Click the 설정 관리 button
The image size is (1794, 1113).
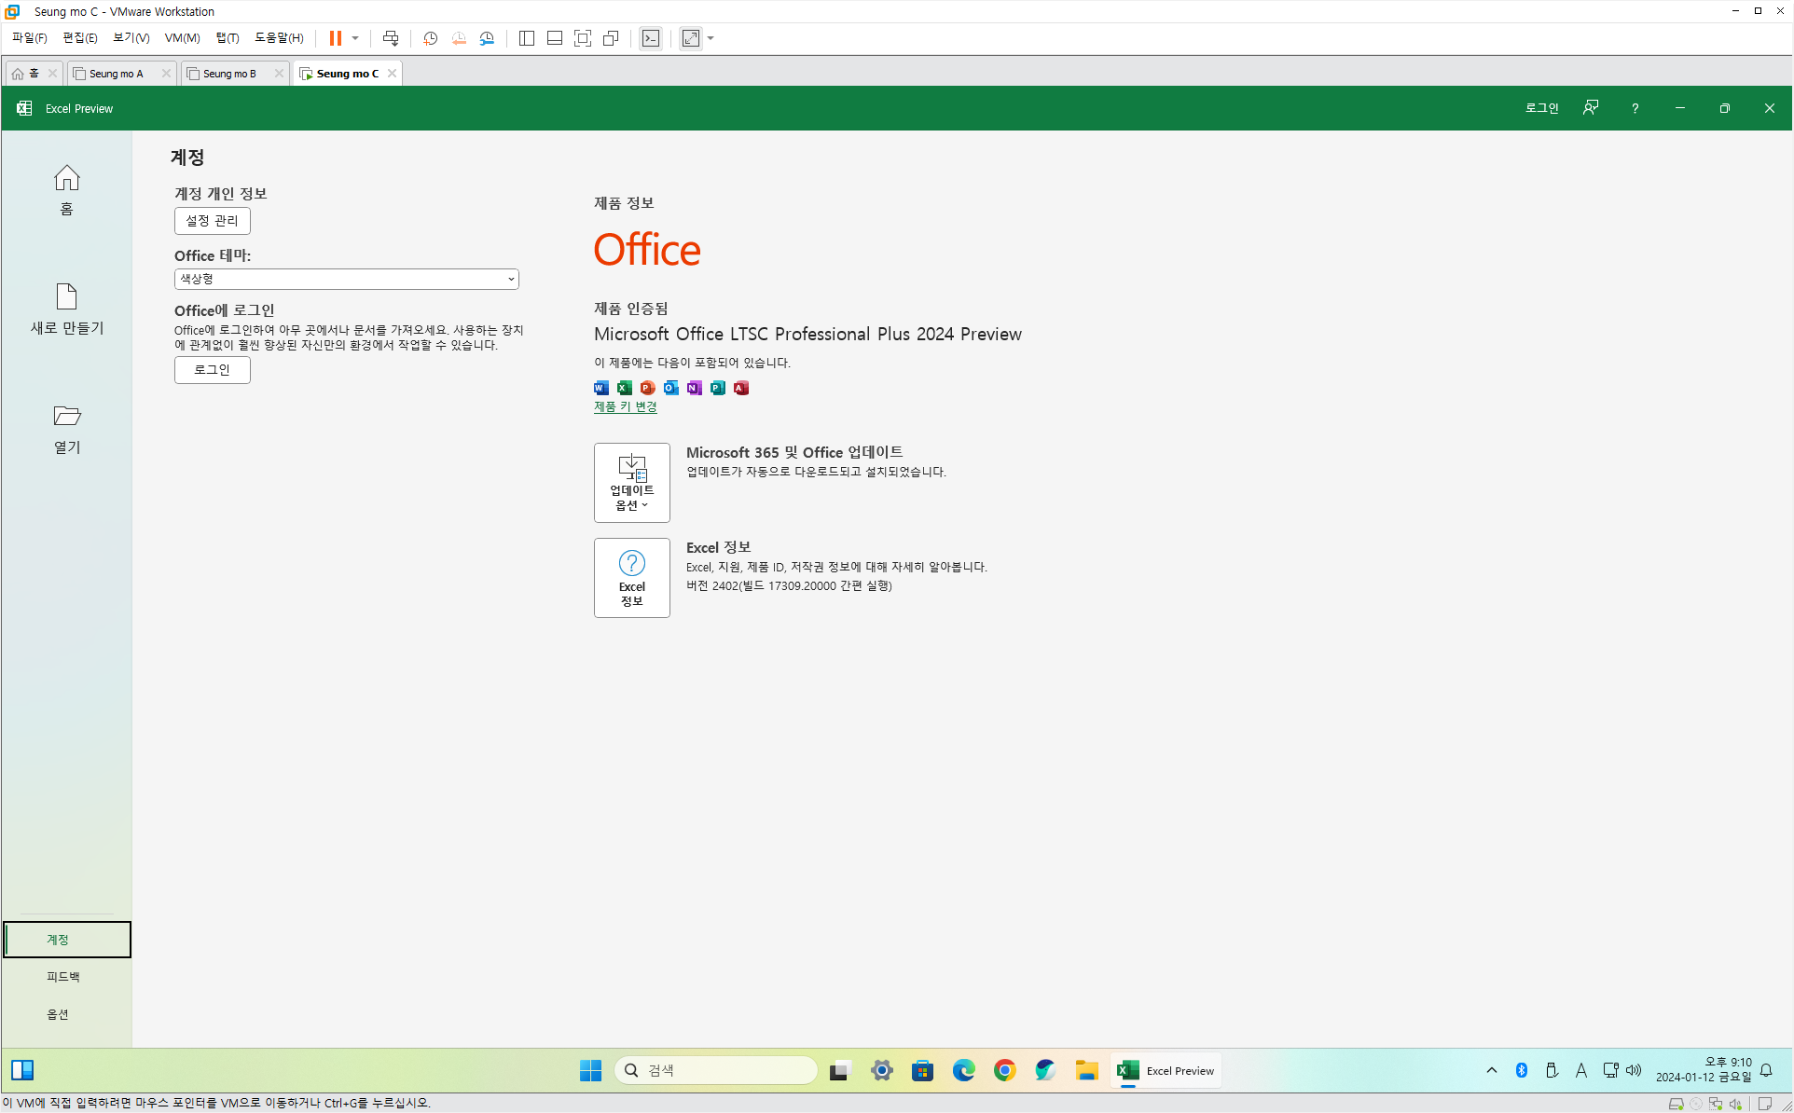[212, 221]
